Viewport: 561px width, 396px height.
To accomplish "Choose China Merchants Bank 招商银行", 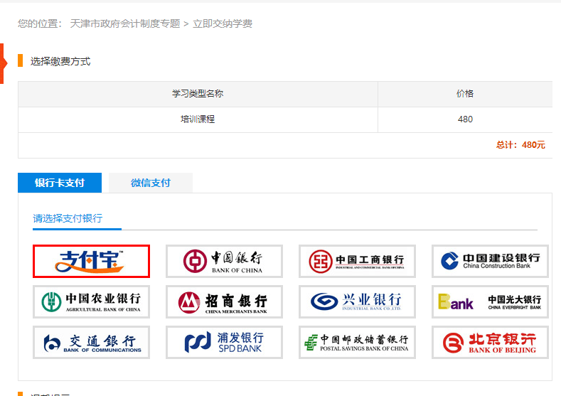I will point(224,301).
